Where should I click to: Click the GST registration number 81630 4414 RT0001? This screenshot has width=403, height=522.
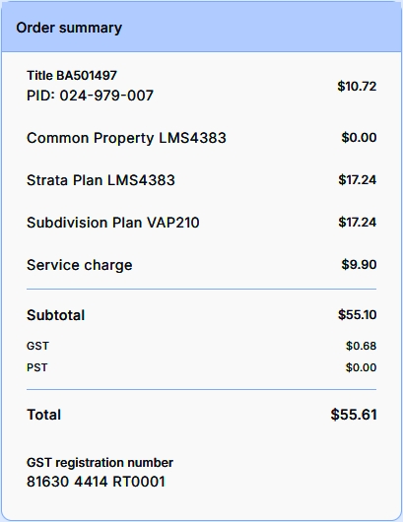(x=96, y=482)
